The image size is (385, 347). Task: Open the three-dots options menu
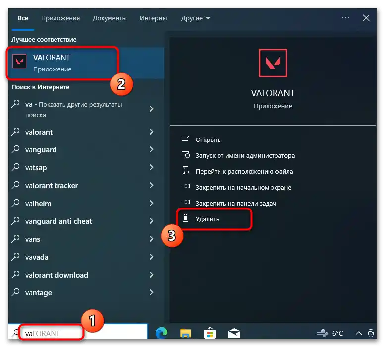click(345, 18)
